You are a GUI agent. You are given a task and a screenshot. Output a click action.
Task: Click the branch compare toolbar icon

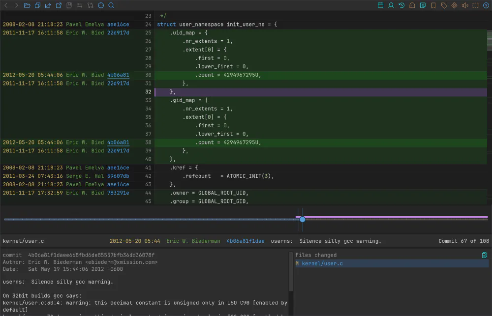(91, 5)
